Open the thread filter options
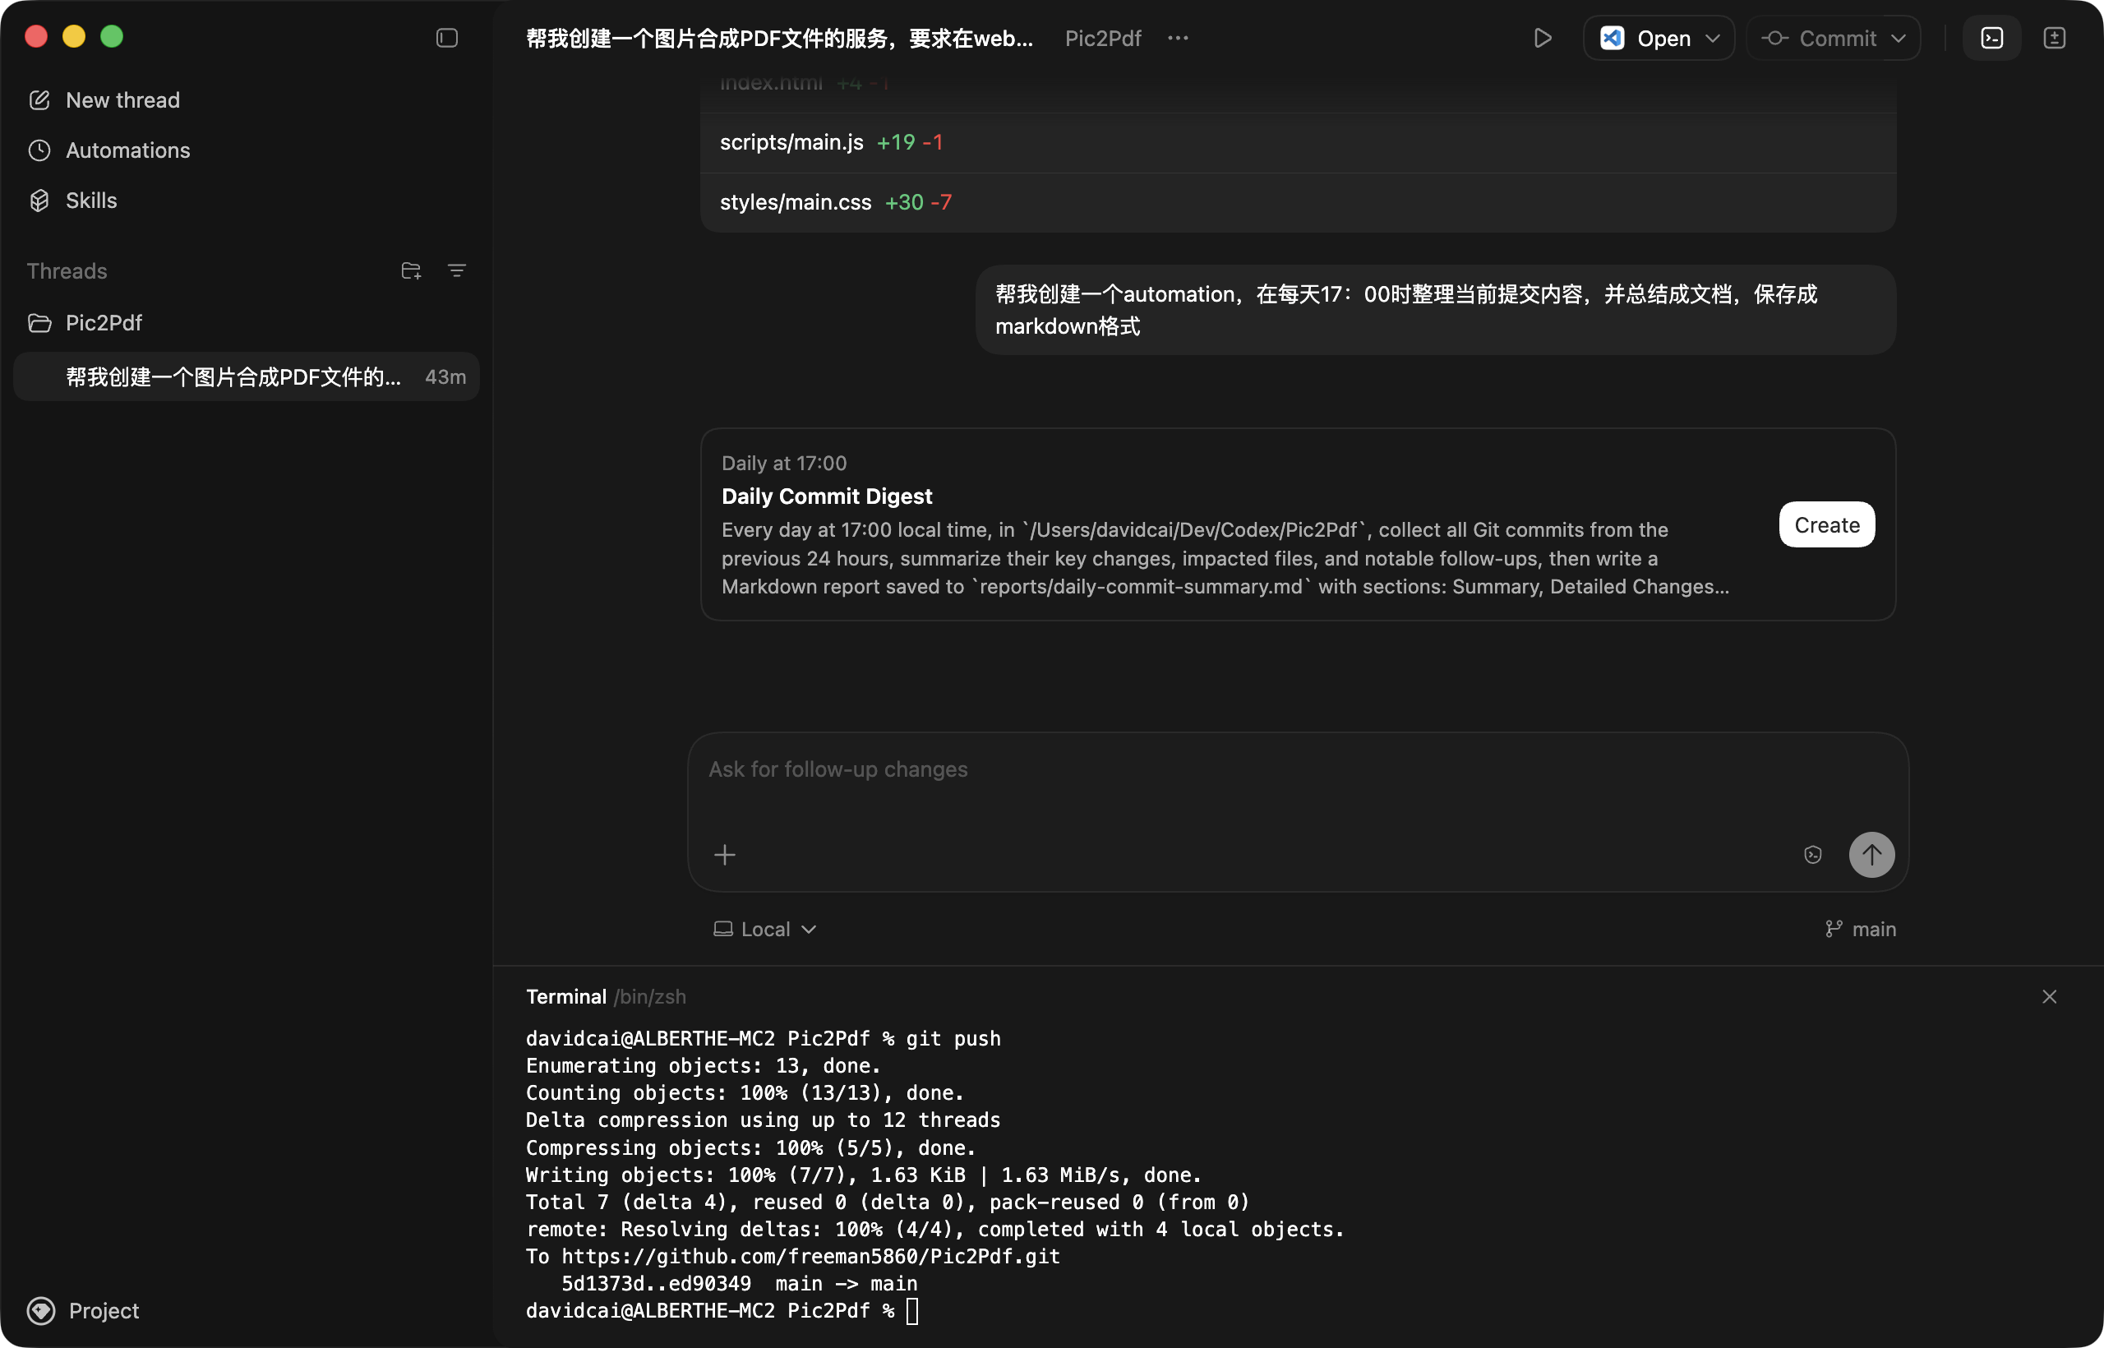The width and height of the screenshot is (2104, 1348). click(x=458, y=270)
